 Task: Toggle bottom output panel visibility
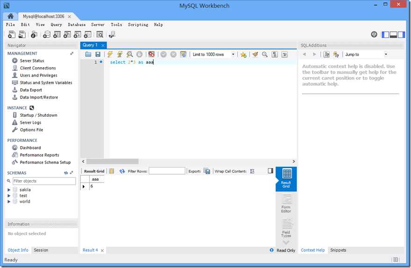393,34
